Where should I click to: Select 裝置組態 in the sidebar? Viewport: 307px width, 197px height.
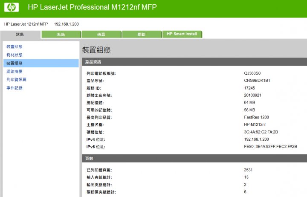41,63
